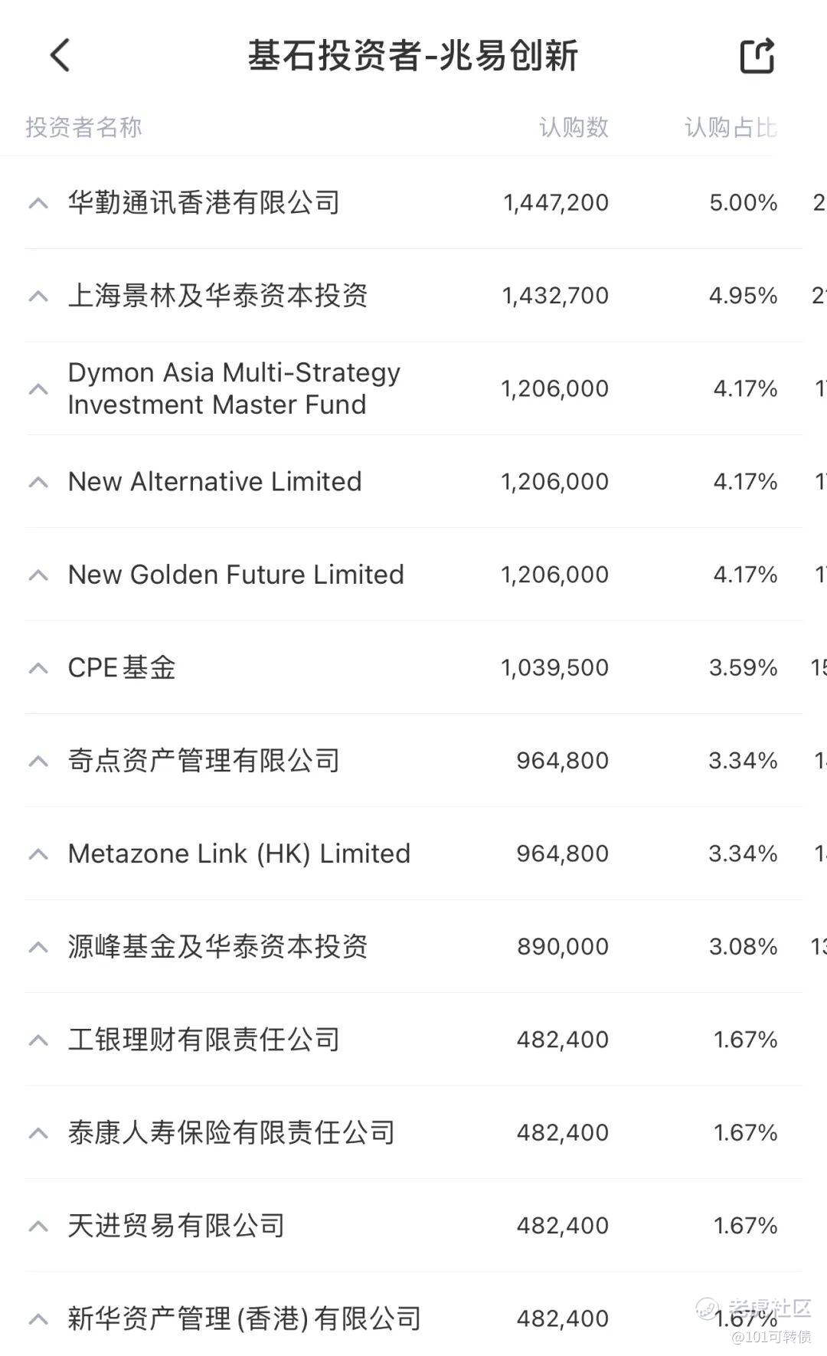Sort by the 认购数 column header

click(x=574, y=127)
